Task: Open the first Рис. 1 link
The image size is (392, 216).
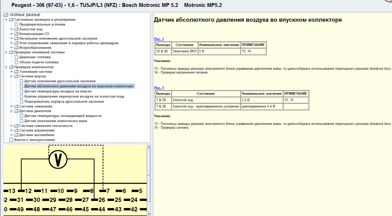Action: (159, 39)
